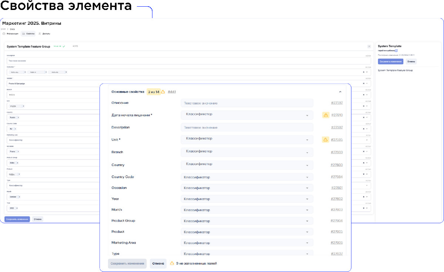Screen dimensions: 444x272
Task: Click external link icon by перейти к шаблону
Action: (x=396, y=51)
